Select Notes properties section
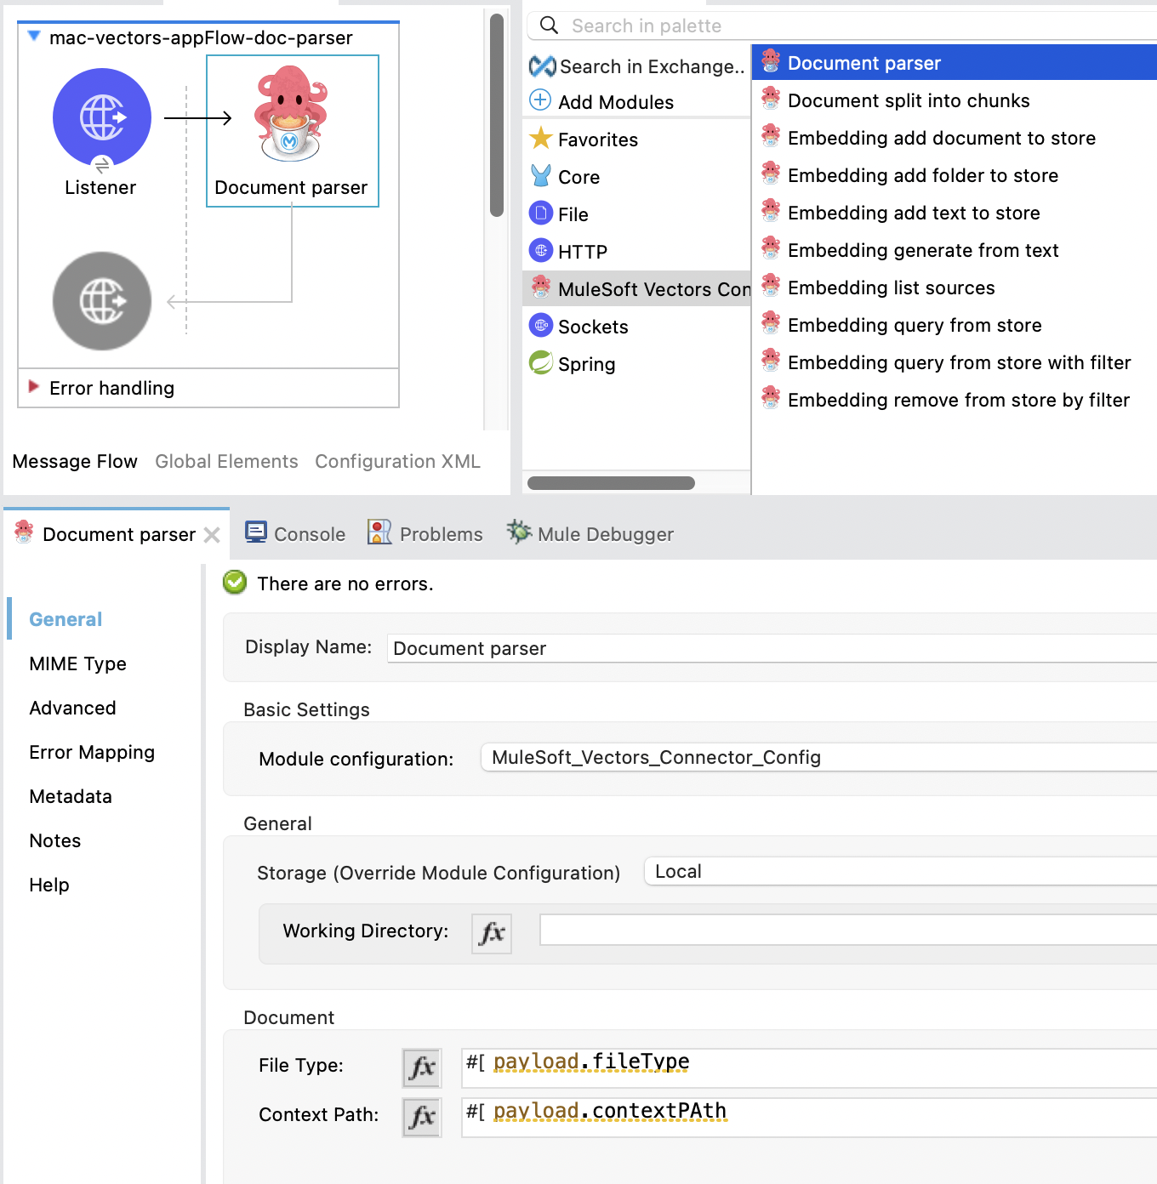The height and width of the screenshot is (1184, 1157). pos(55,840)
